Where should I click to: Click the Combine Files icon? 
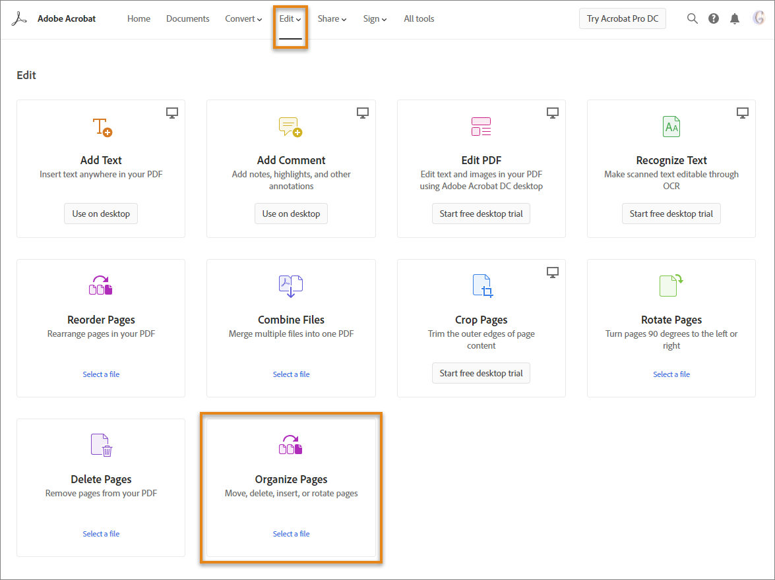click(x=290, y=286)
